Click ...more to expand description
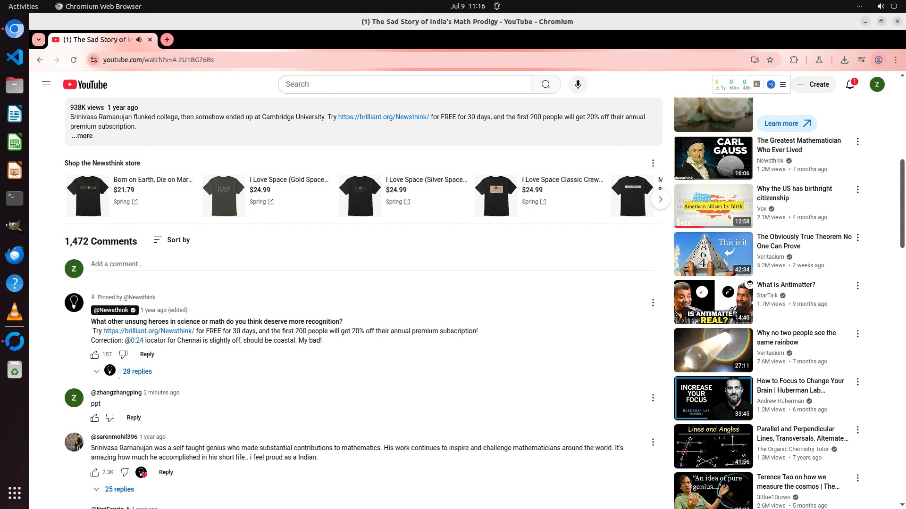The height and width of the screenshot is (509, 906). [x=82, y=136]
